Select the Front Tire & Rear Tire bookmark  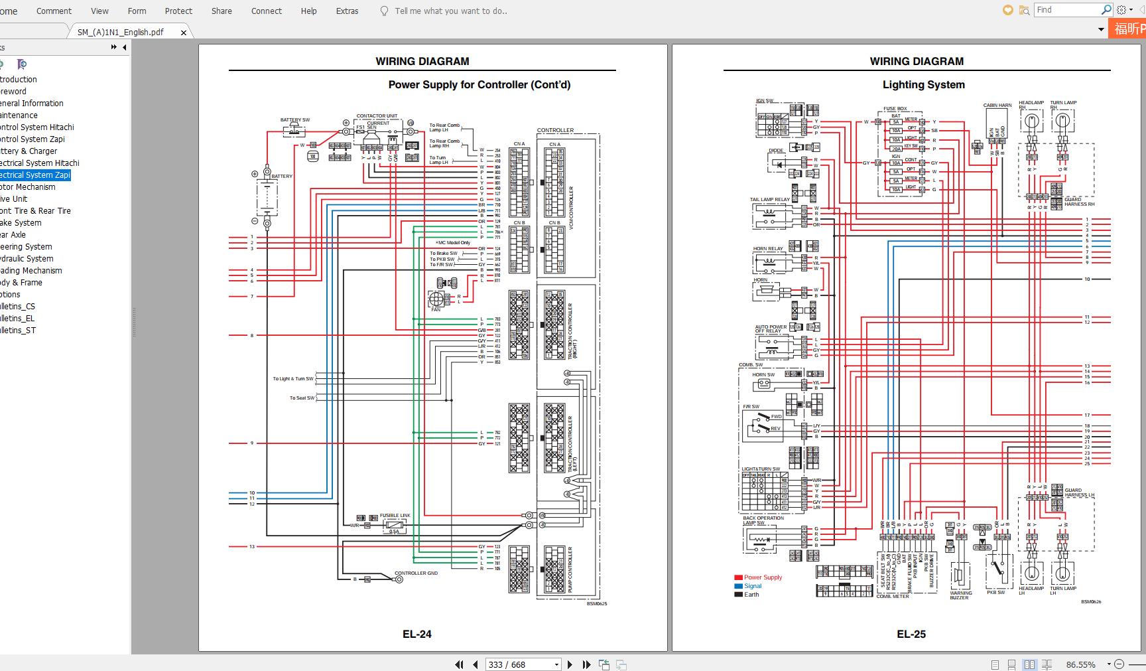[35, 211]
